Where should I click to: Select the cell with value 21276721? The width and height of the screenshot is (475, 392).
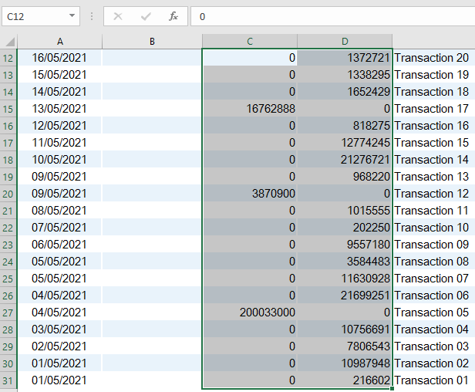click(345, 160)
